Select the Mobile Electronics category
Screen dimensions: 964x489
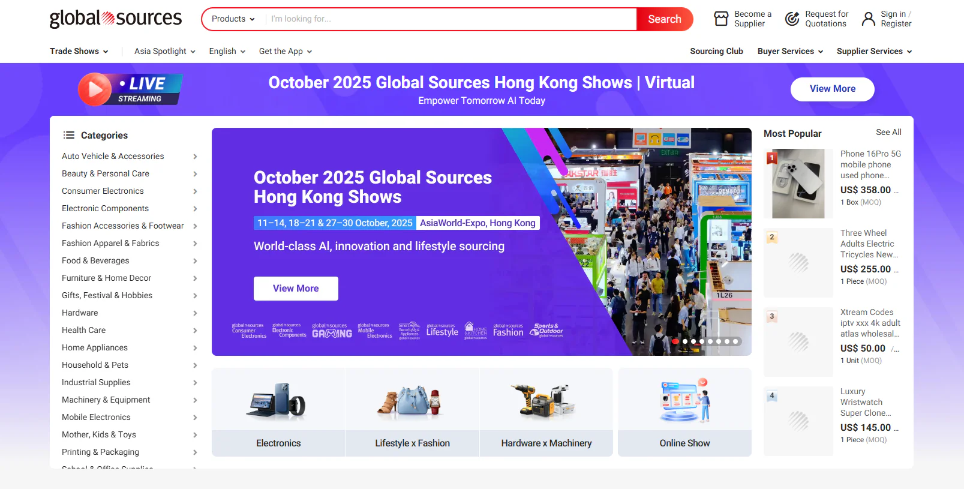point(96,417)
